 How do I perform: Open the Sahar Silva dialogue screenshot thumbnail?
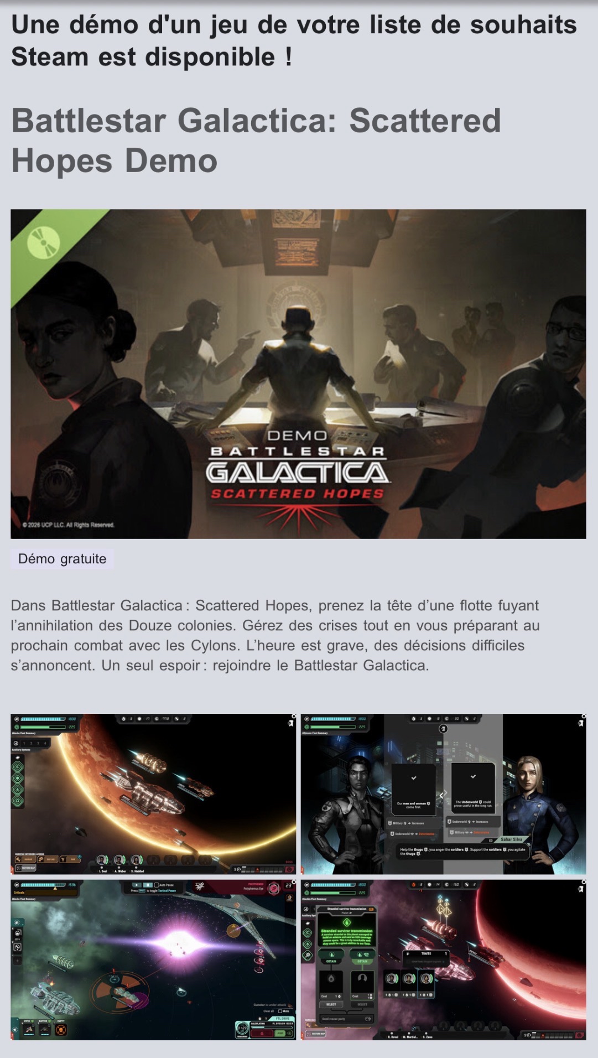click(x=444, y=793)
